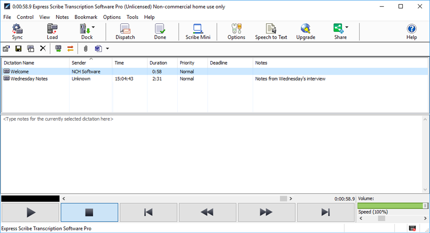Start Speech to Text conversion
The image size is (430, 233).
coord(271,31)
